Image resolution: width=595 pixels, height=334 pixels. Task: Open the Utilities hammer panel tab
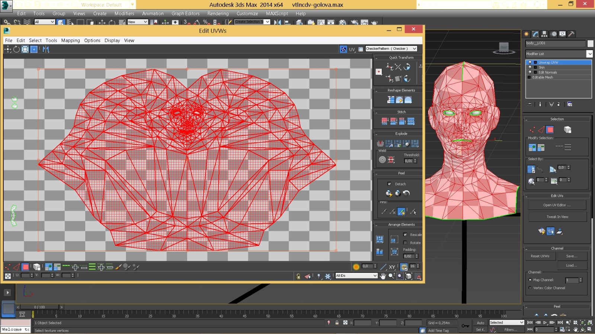571,34
